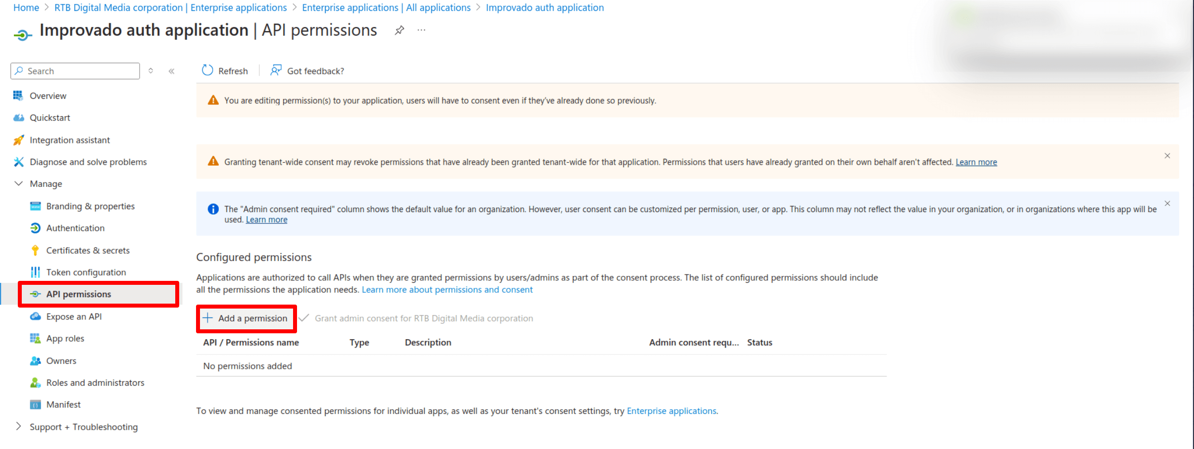Collapse the Manage section

pos(18,183)
